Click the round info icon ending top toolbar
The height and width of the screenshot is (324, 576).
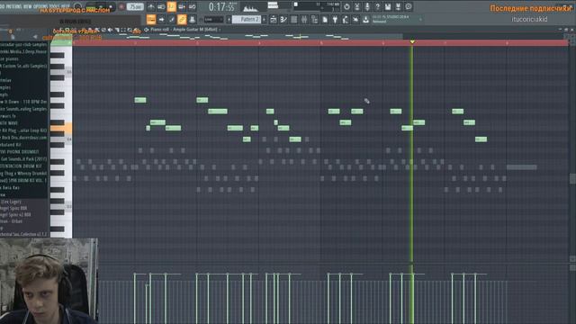click(409, 6)
